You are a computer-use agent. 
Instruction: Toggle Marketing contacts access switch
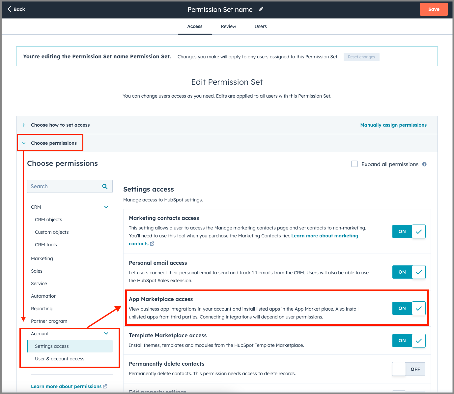(x=409, y=231)
